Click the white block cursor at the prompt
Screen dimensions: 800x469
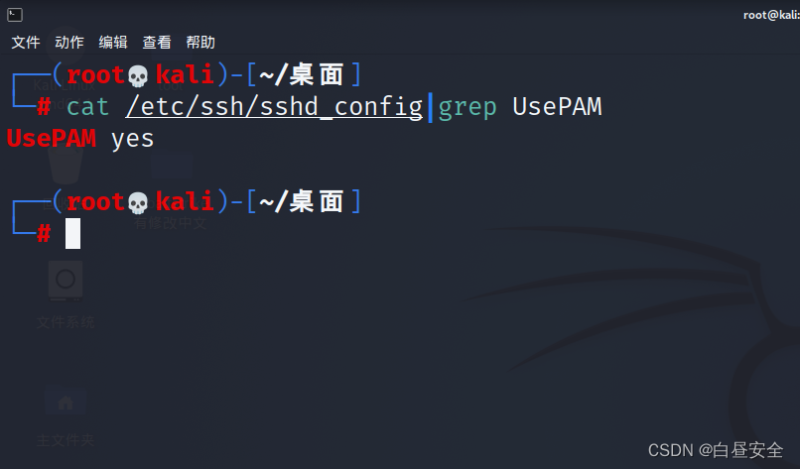[73, 233]
